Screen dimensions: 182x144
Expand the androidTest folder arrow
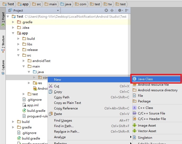click(24, 61)
